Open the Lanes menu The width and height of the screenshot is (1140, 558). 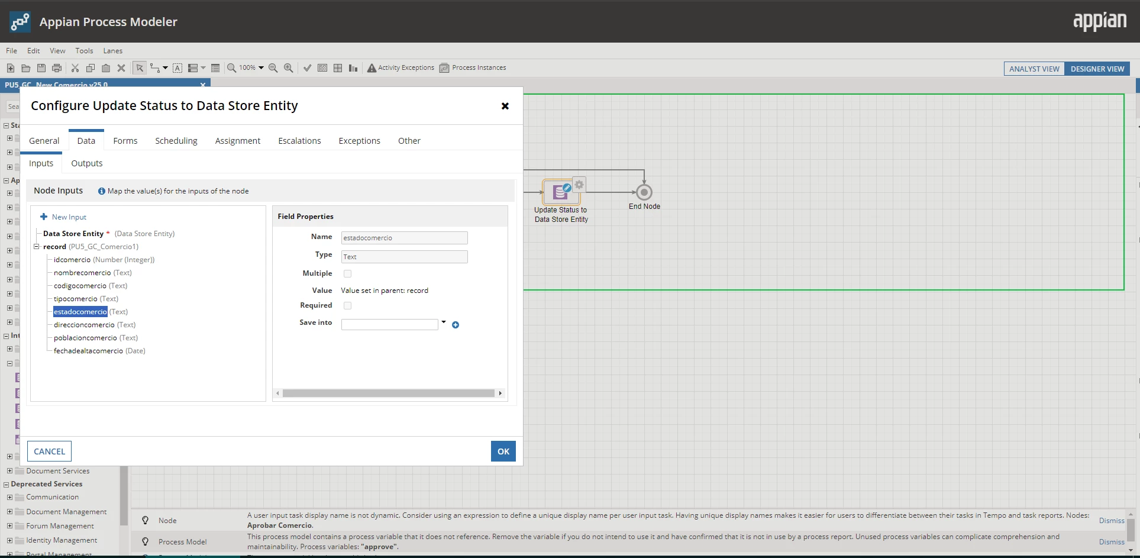pos(113,51)
